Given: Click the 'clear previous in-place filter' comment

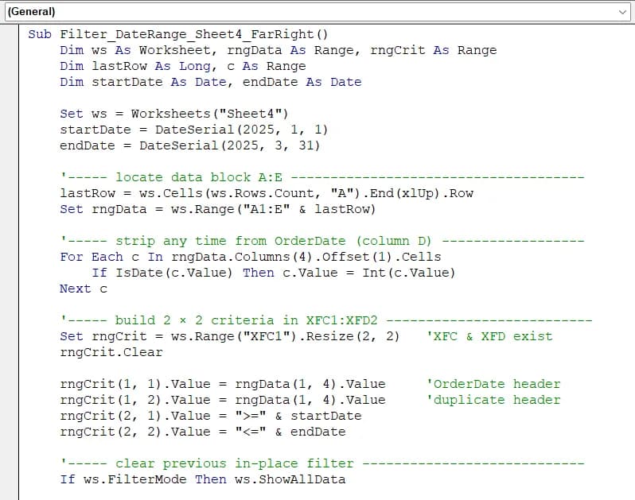Looking at the screenshot, I should pos(322,463).
